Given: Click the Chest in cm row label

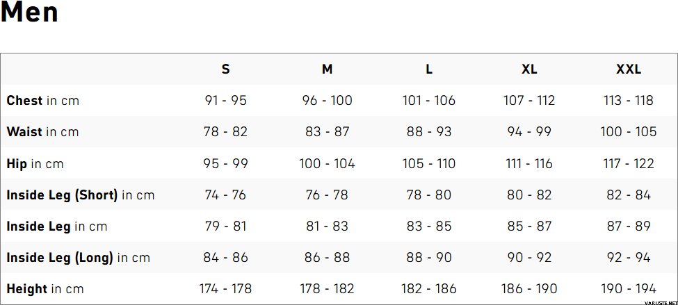Looking at the screenshot, I should pos(43,101).
